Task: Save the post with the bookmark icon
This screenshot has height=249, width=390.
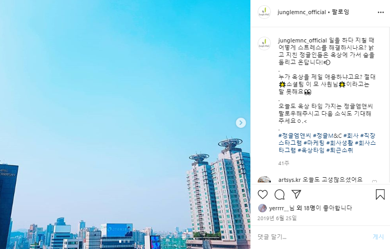Action: (x=380, y=194)
